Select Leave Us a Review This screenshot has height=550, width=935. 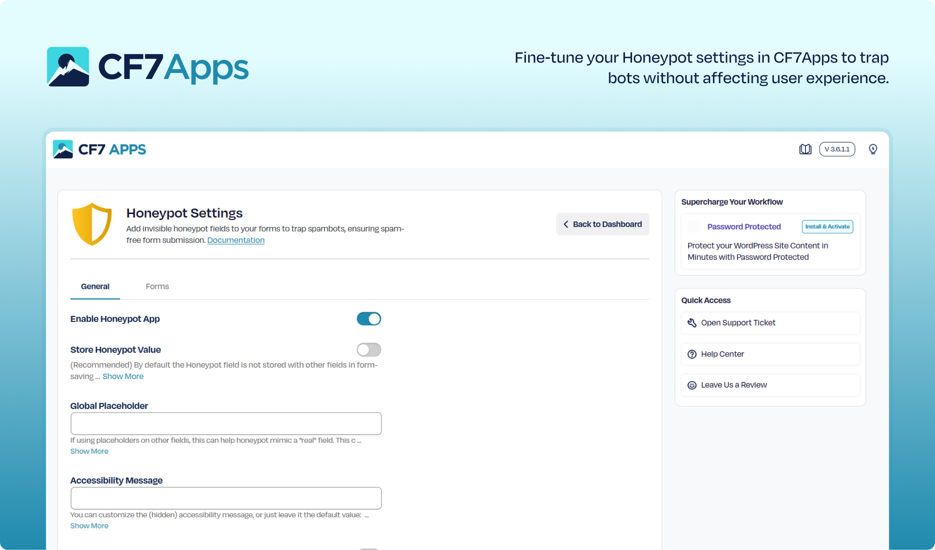point(770,385)
